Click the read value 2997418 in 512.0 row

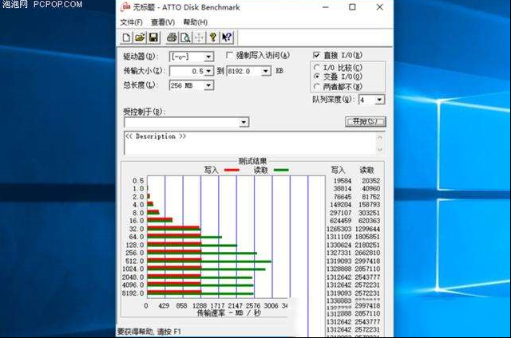click(x=367, y=261)
